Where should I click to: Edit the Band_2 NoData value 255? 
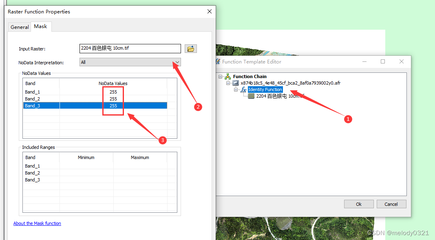[x=113, y=99]
